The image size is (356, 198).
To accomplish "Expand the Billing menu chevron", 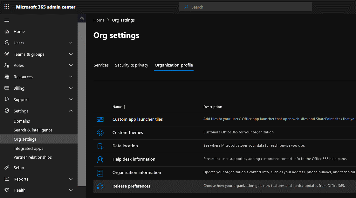I will (71, 88).
